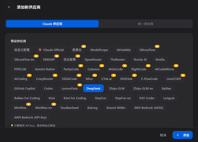Select StepFun en preset
The height and width of the screenshot is (142, 198).
pos(123,98)
